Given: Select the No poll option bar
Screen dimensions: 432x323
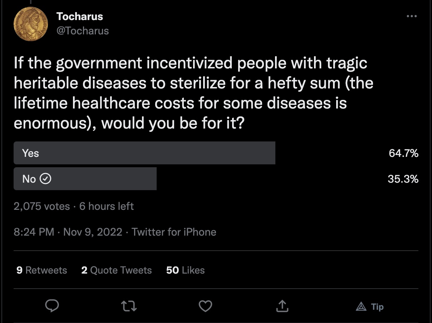Looking at the screenshot, I should pyautogui.click(x=85, y=178).
